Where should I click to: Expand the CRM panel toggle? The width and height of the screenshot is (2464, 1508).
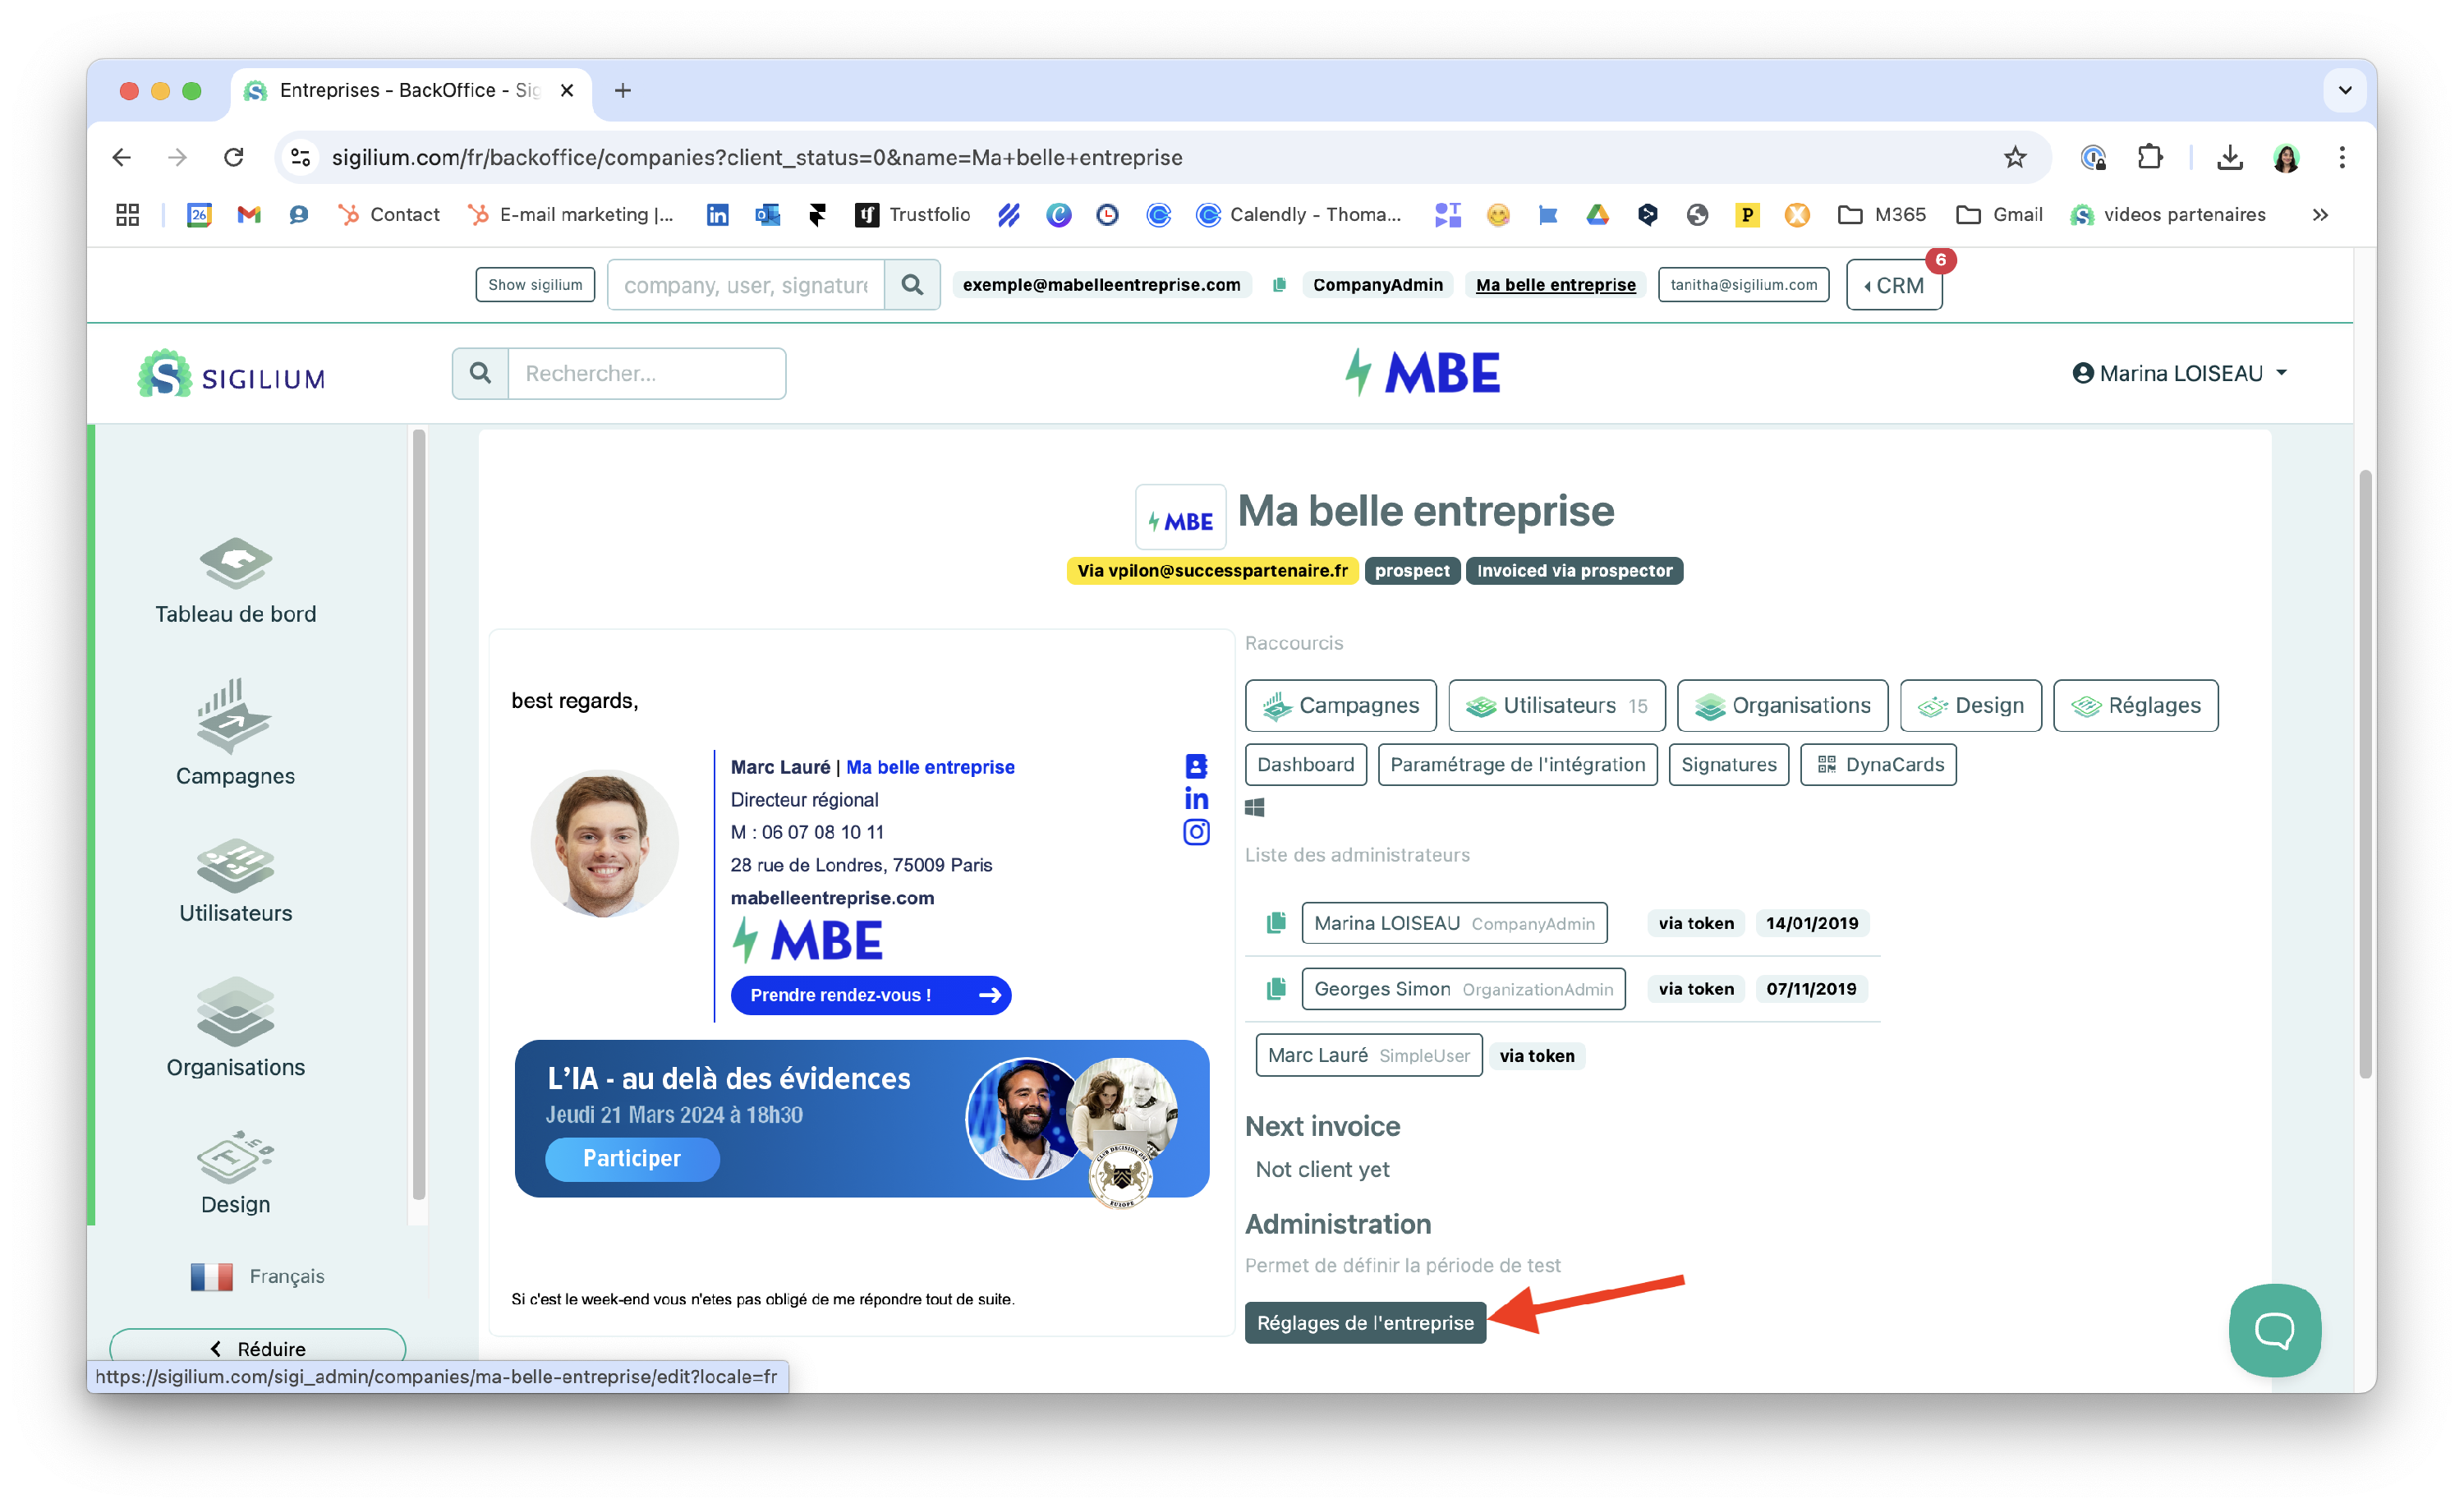pos(1893,286)
